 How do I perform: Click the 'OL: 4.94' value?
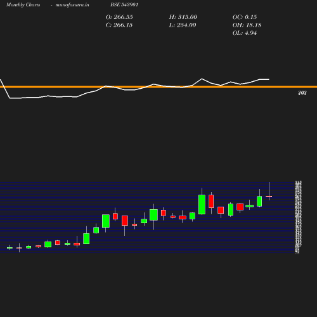coord(245,33)
